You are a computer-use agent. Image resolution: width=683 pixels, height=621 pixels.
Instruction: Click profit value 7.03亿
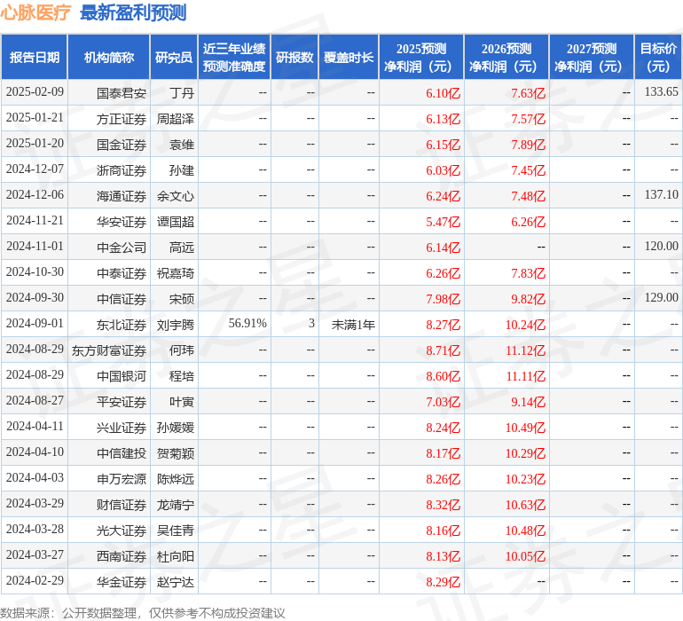click(443, 402)
